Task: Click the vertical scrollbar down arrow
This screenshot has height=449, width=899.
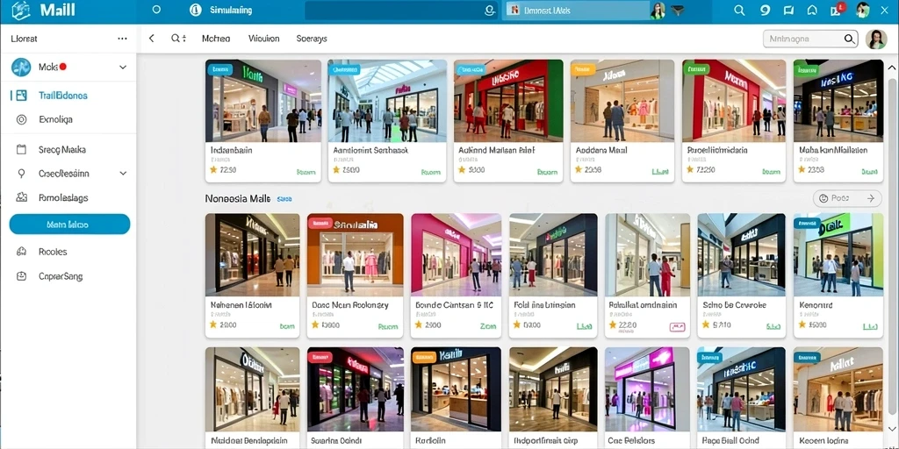Action: (892, 428)
